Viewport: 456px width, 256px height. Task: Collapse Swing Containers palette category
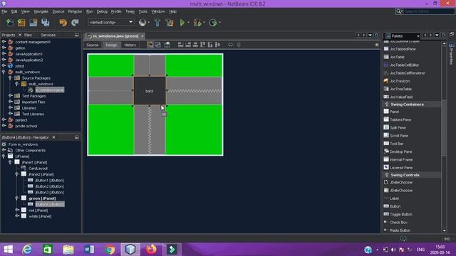(387, 105)
